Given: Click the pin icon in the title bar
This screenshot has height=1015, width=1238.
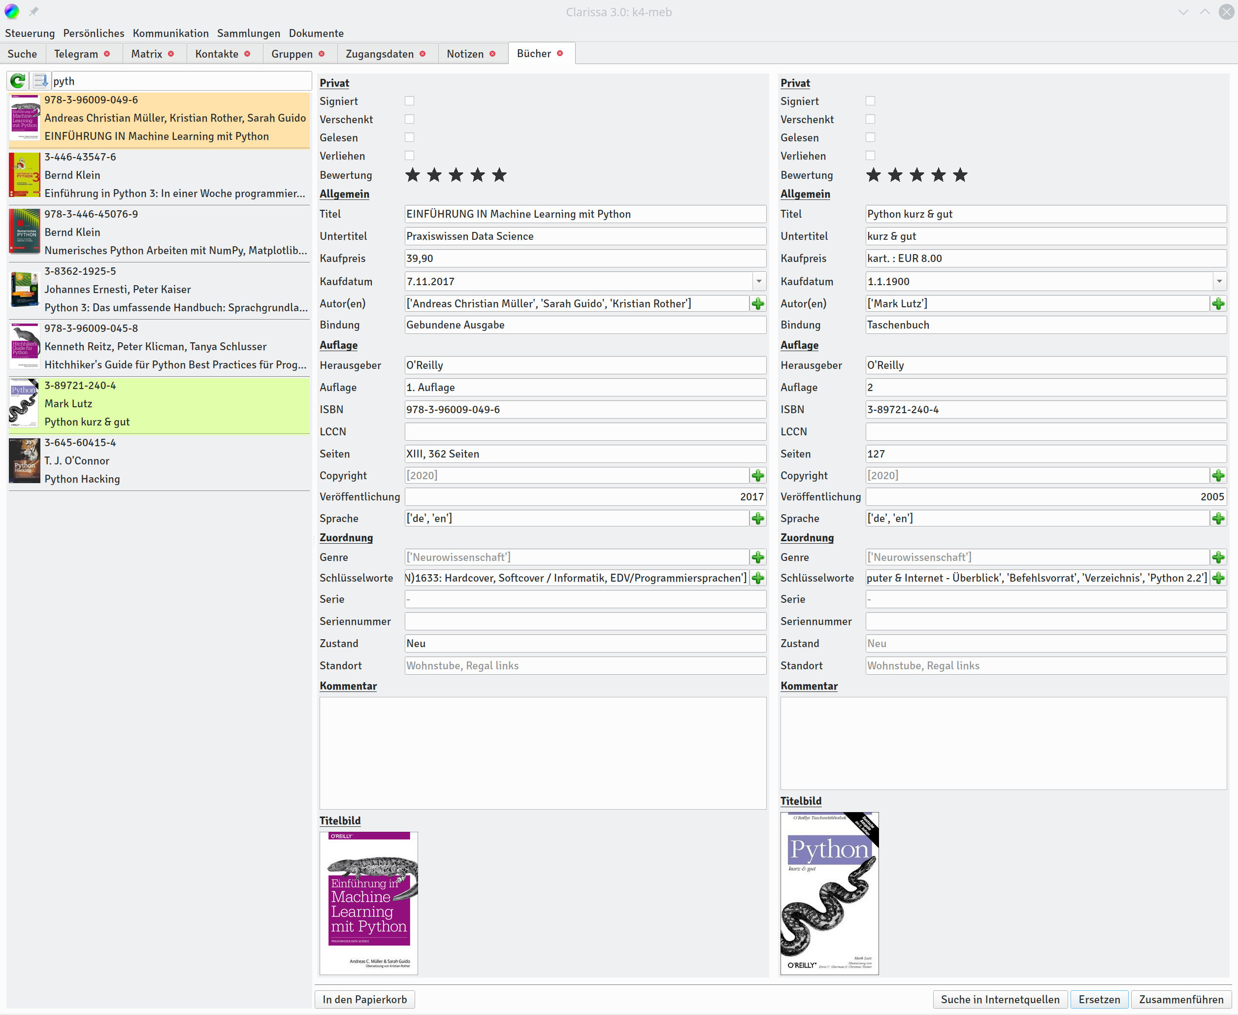Looking at the screenshot, I should (34, 12).
